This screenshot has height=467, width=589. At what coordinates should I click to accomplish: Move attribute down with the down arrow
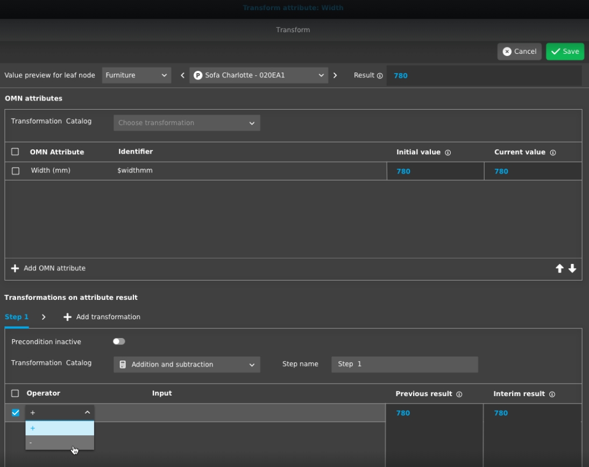point(572,269)
